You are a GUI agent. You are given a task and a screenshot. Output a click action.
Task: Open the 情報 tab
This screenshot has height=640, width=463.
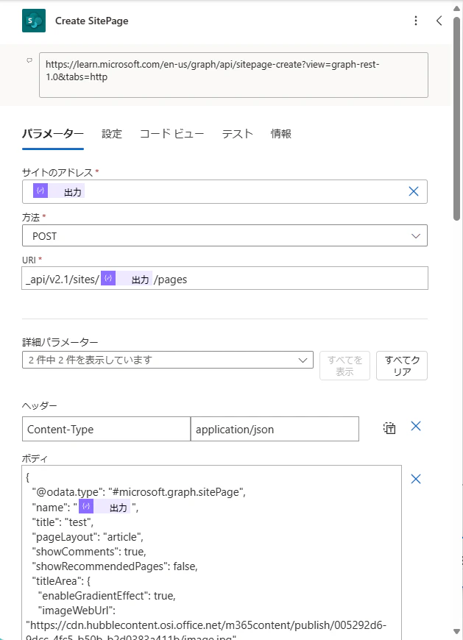pos(281,134)
